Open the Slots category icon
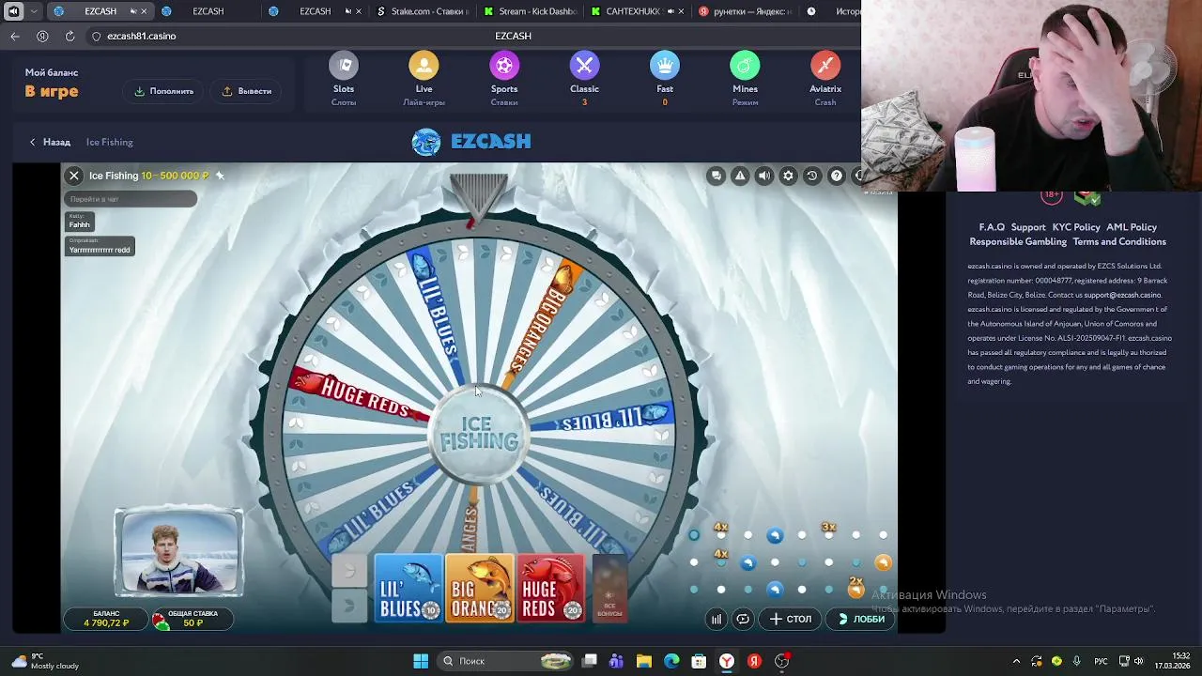Image resolution: width=1202 pixels, height=676 pixels. (x=344, y=67)
